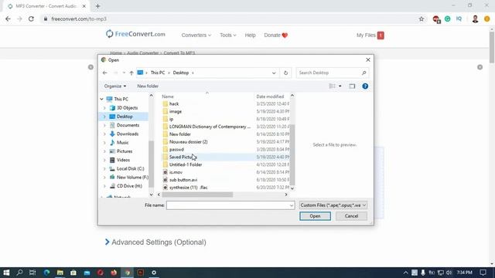The height and width of the screenshot is (278, 495).
Task: Reload the browser page
Action: click(x=31, y=19)
